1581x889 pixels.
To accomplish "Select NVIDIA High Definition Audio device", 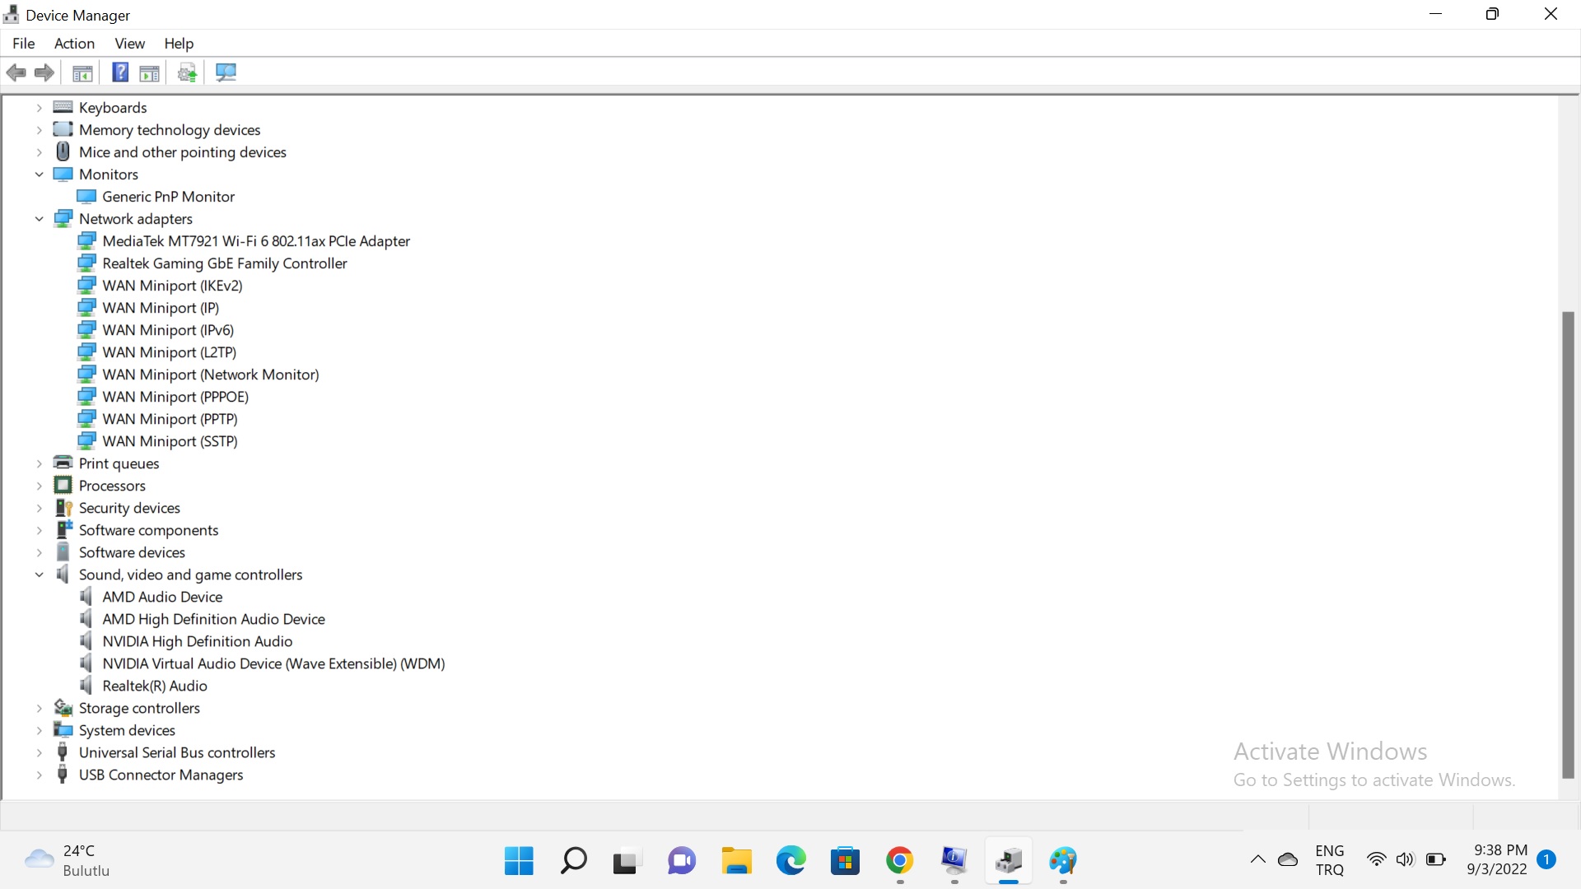I will 197,641.
